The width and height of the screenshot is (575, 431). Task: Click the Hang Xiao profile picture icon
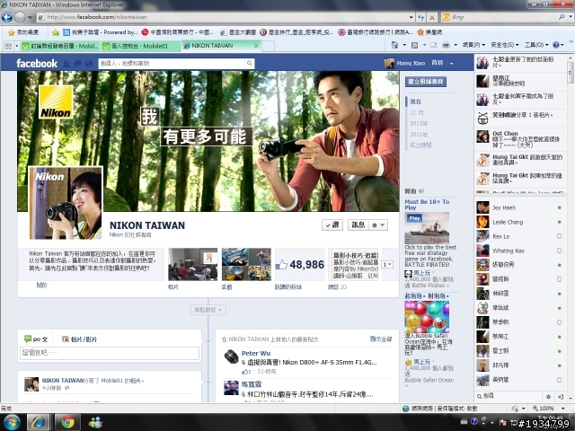(389, 64)
